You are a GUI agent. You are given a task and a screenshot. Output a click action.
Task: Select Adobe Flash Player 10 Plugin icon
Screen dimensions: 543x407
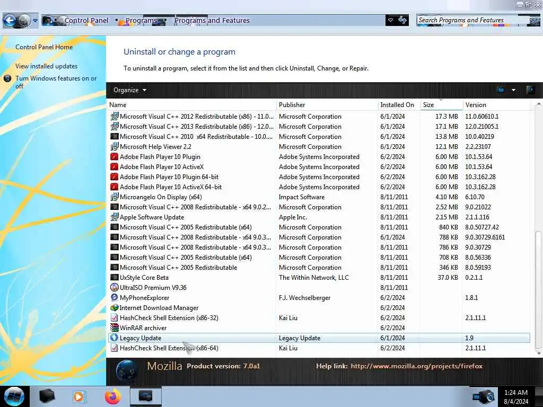pos(115,156)
